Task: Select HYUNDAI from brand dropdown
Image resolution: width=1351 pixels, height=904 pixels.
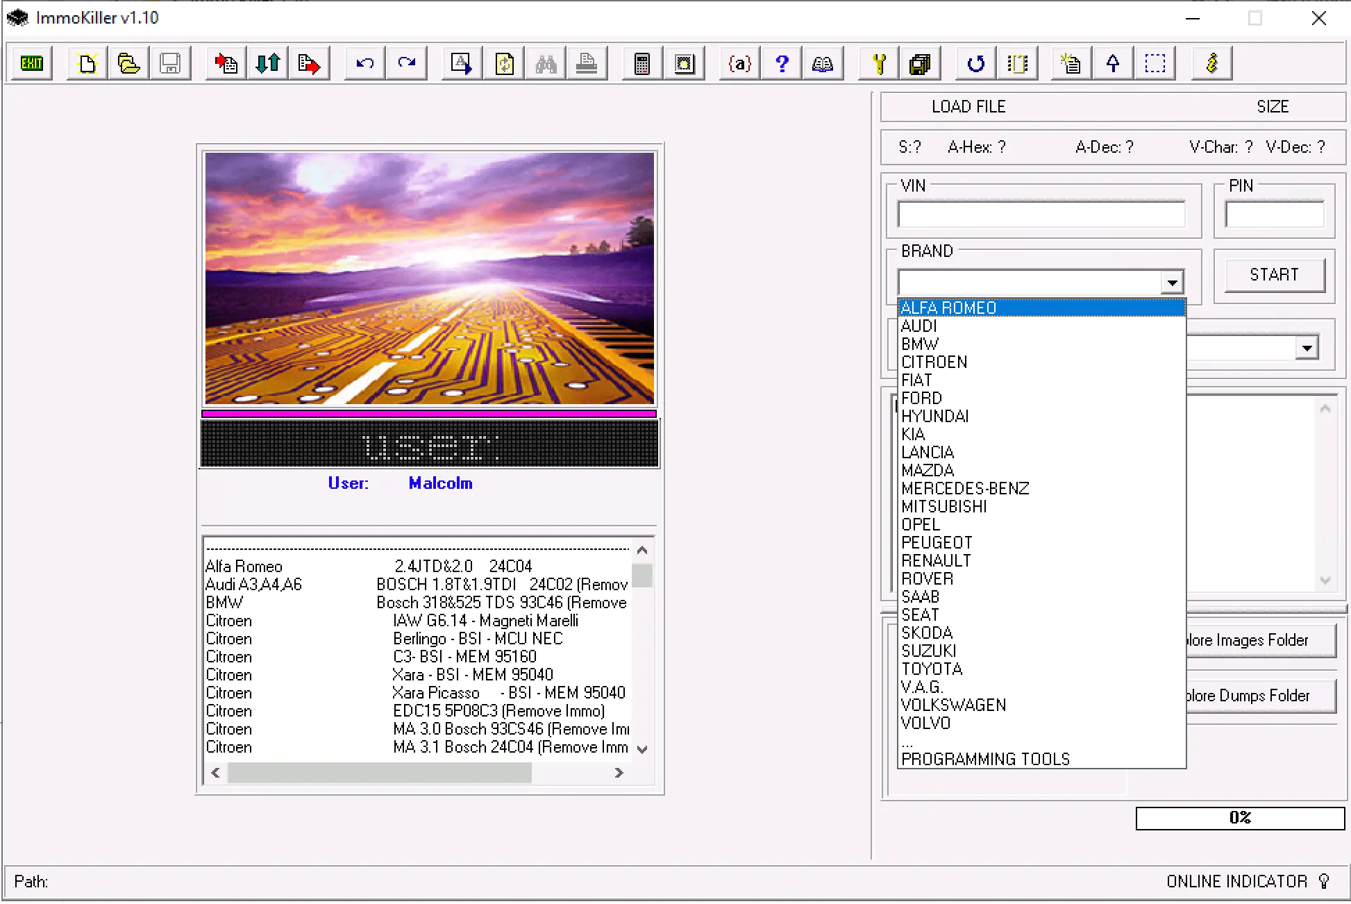Action: coord(1041,416)
